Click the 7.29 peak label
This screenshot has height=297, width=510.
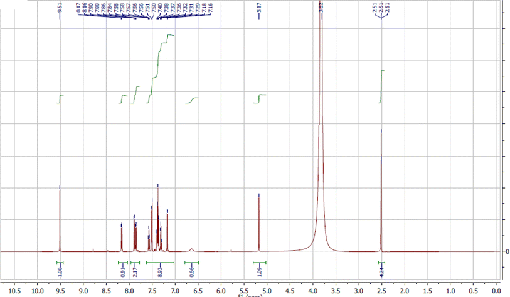click(x=198, y=8)
